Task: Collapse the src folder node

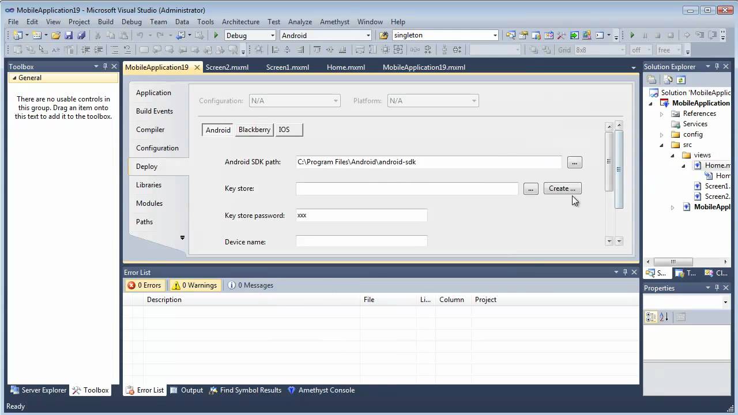Action: pos(662,145)
